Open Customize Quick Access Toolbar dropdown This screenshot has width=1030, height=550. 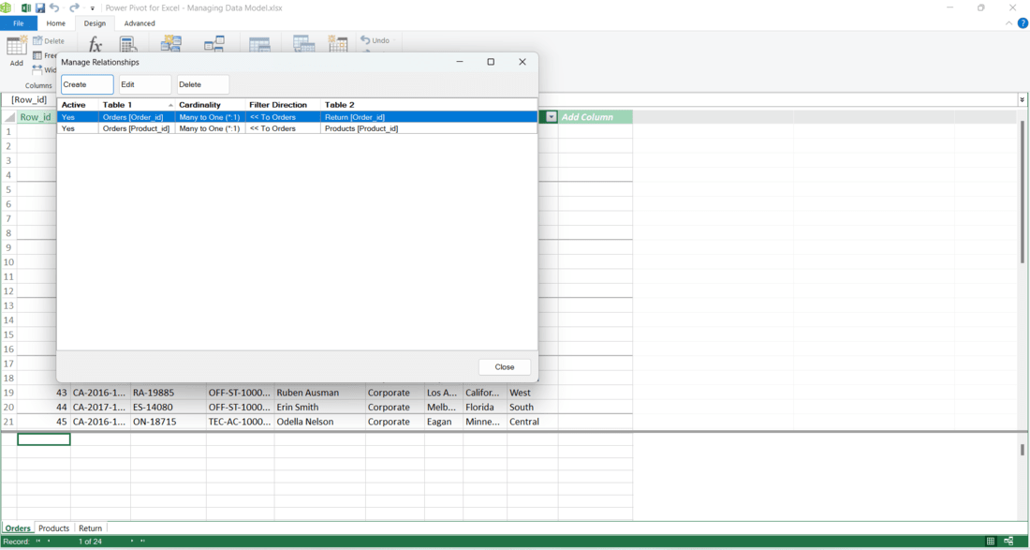(93, 8)
